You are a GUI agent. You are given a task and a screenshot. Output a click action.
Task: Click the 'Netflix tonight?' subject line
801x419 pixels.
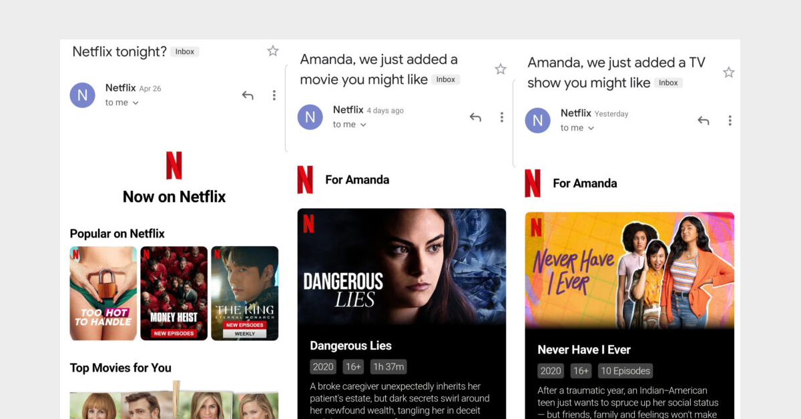[x=119, y=51]
